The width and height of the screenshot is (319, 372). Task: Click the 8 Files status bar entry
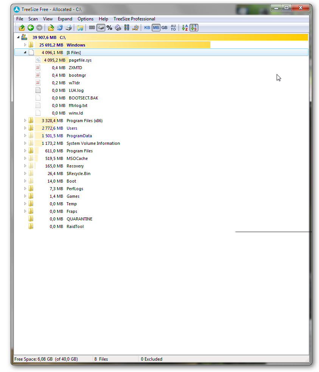click(101, 359)
